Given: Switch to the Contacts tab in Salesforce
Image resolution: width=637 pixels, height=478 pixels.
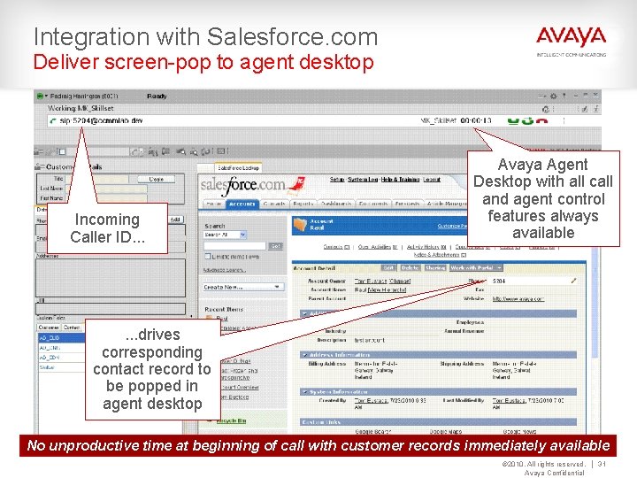Looking at the screenshot, I should 273,204.
